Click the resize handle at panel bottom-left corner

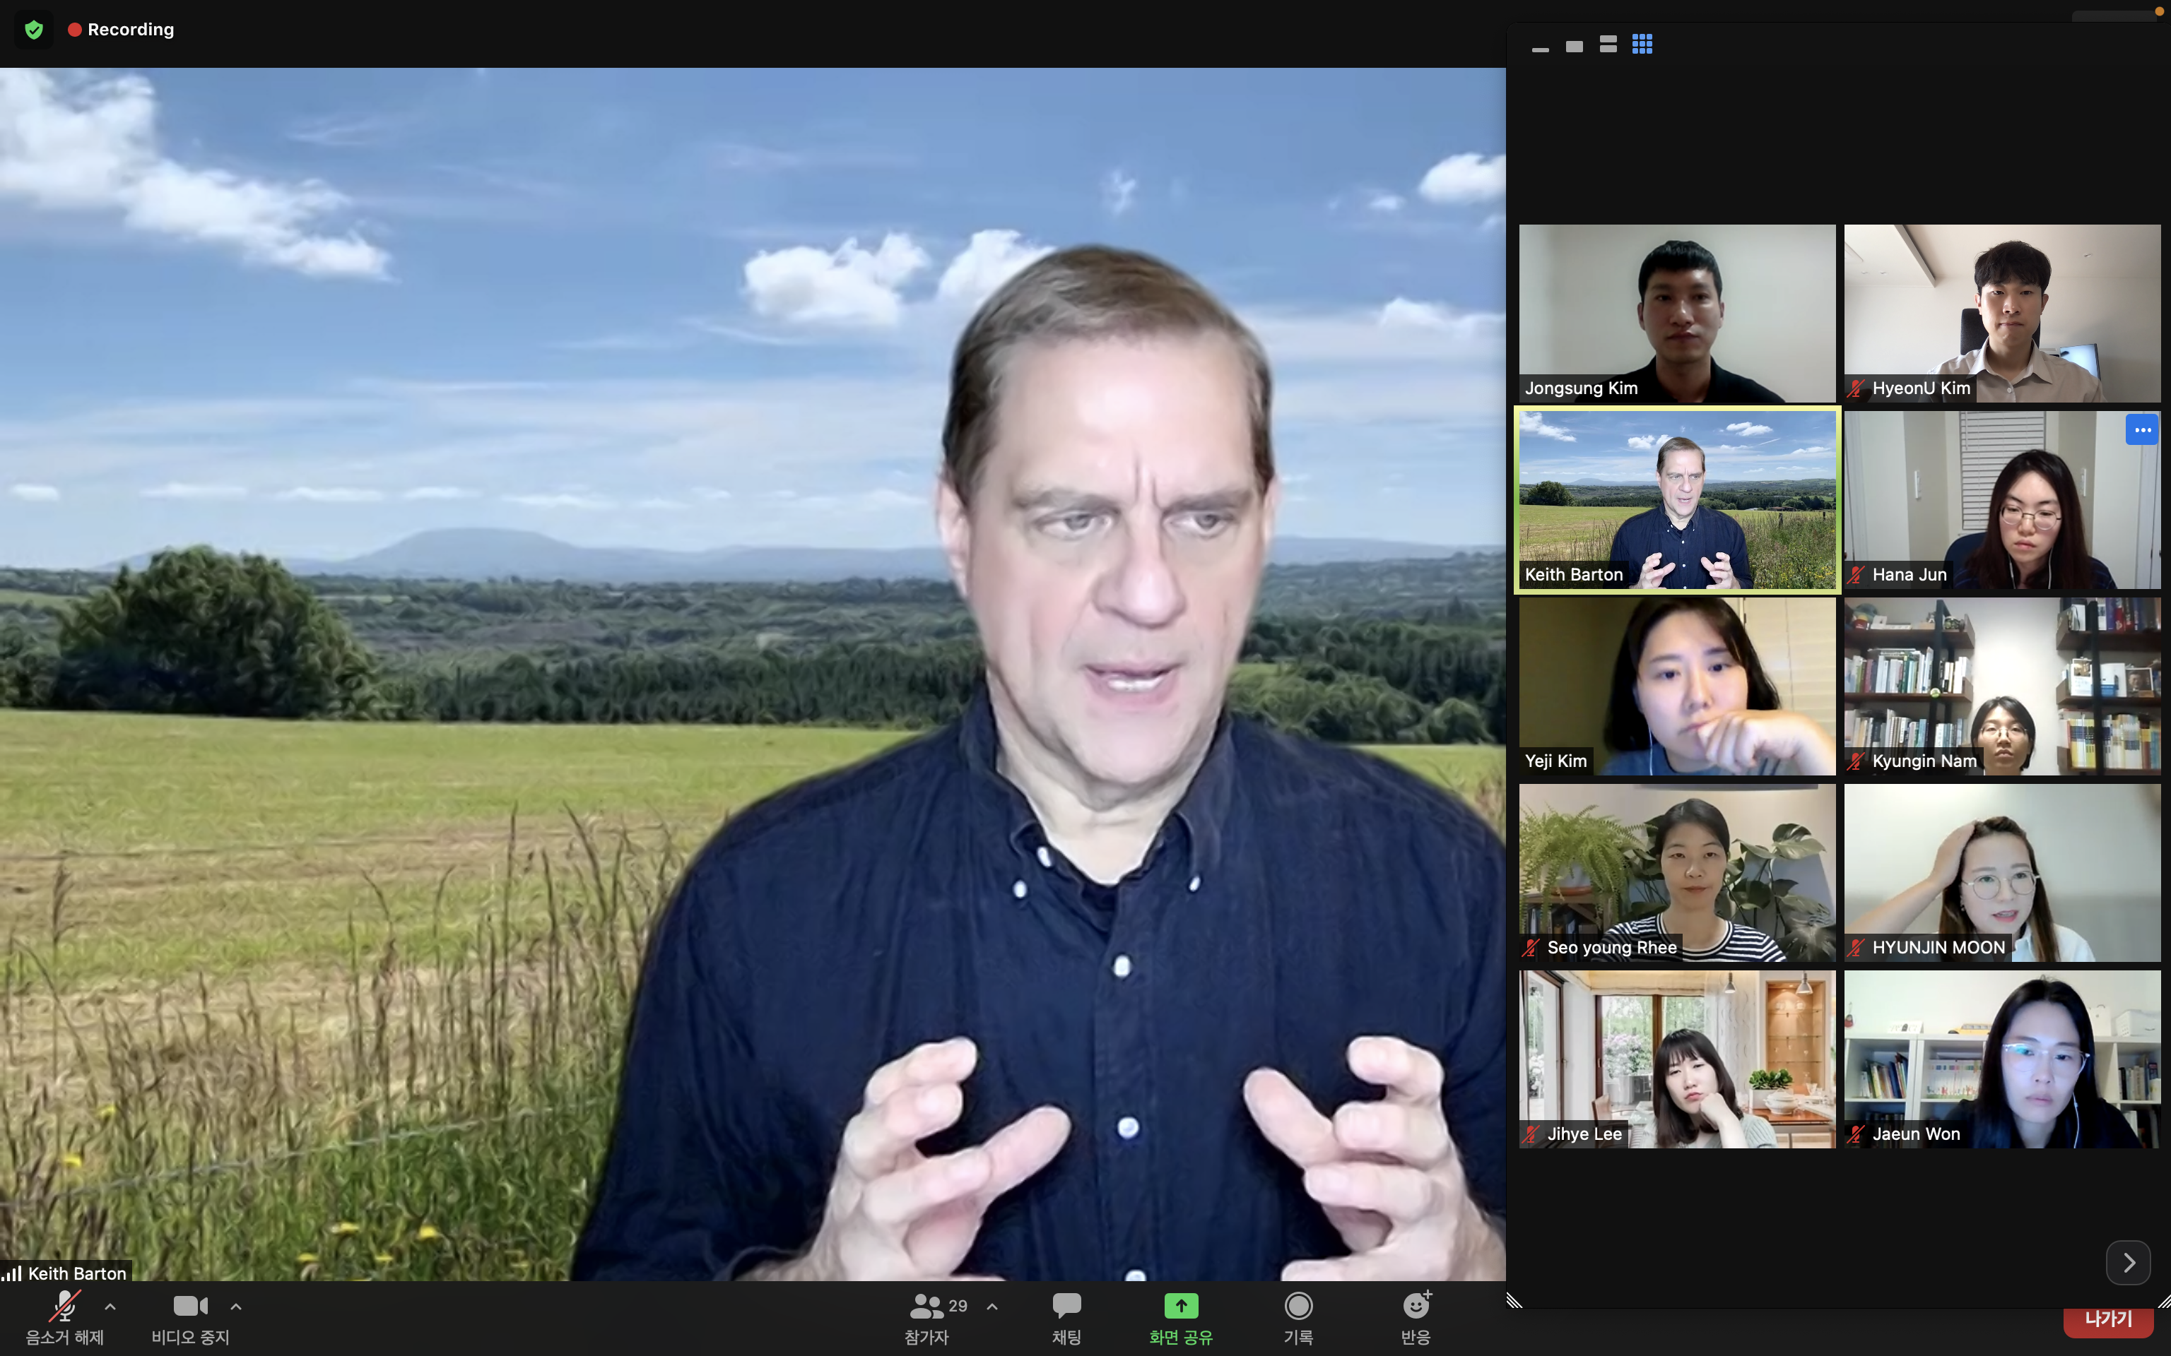point(1514,1302)
